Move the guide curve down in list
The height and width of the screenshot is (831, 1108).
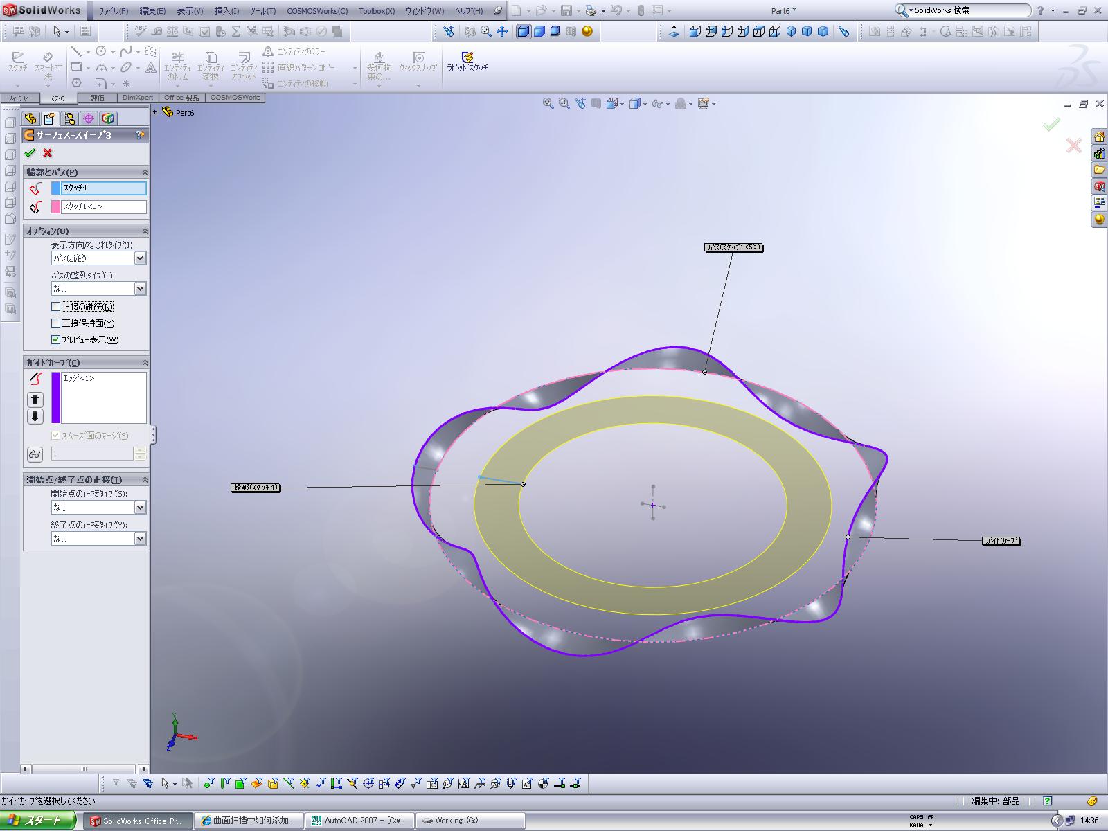[35, 416]
